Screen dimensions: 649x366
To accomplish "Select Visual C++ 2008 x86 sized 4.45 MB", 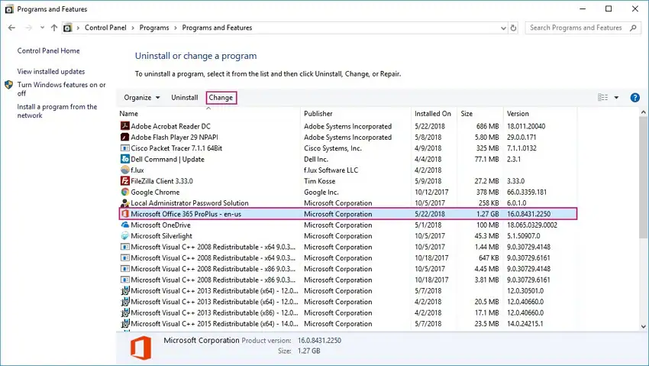I will (x=347, y=269).
